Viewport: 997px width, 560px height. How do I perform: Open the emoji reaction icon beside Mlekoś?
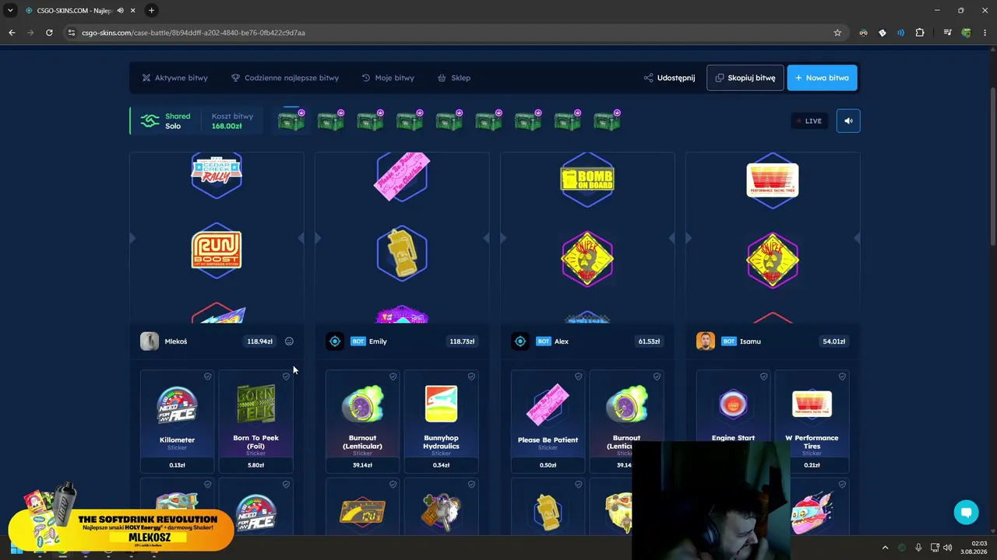pyautogui.click(x=289, y=341)
